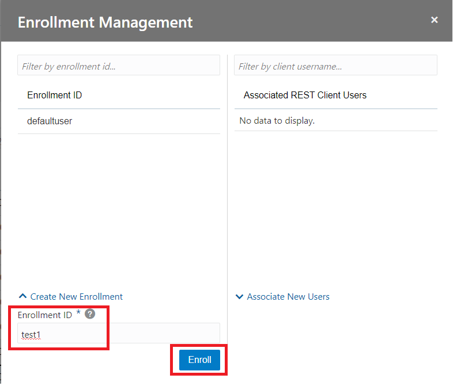
Task: Focus the Filter by enrollment id field
Action: pyautogui.click(x=119, y=66)
